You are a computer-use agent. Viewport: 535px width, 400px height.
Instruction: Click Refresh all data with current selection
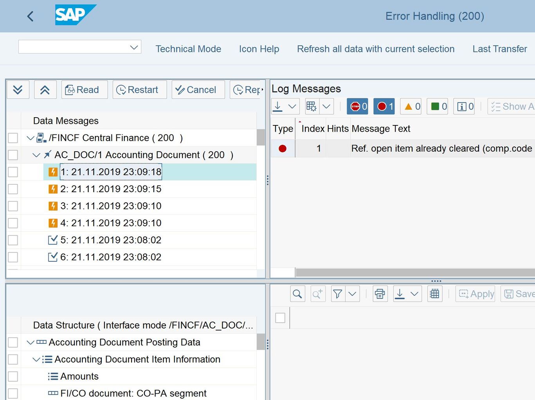[x=376, y=49]
